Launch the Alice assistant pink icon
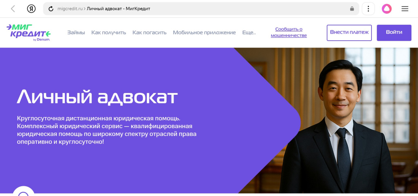 pyautogui.click(x=387, y=9)
